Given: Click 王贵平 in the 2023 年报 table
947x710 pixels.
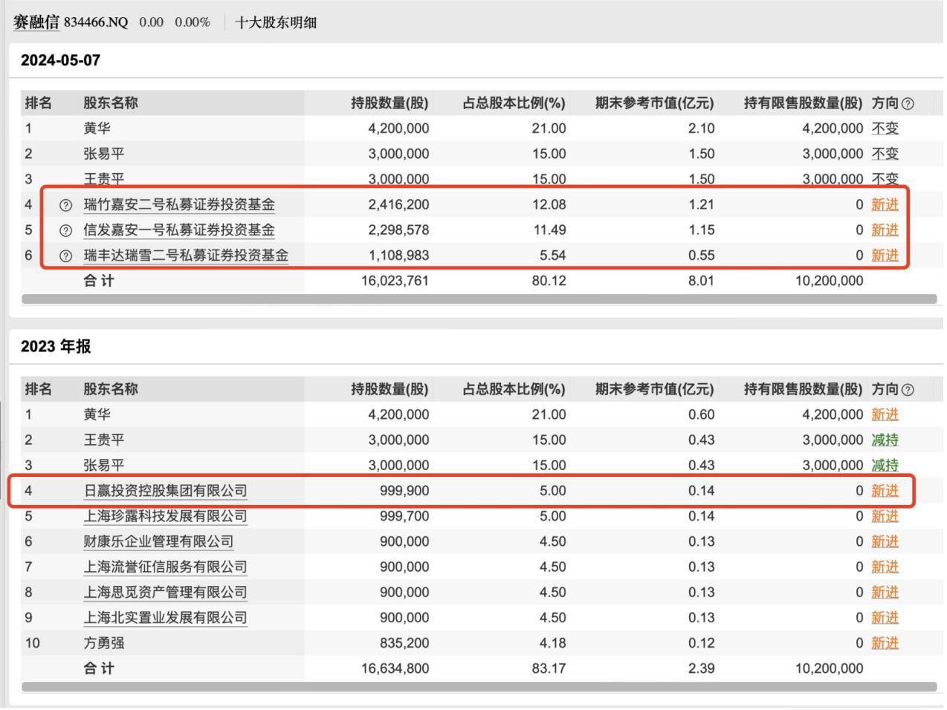Looking at the screenshot, I should pyautogui.click(x=104, y=440).
